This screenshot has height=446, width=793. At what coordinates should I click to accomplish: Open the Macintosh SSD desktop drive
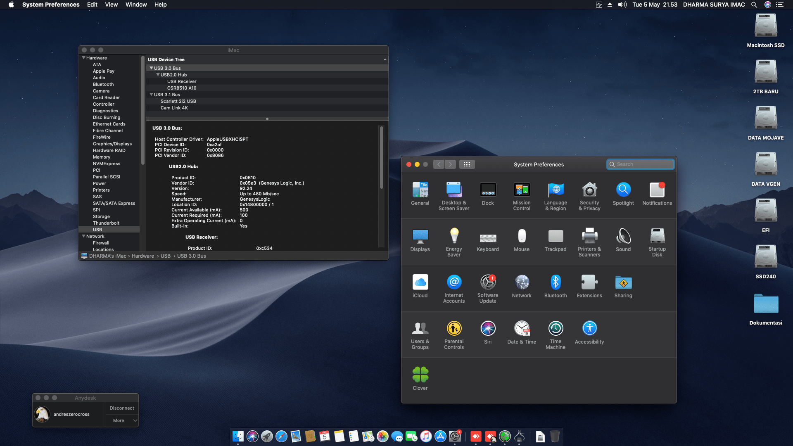(x=766, y=31)
